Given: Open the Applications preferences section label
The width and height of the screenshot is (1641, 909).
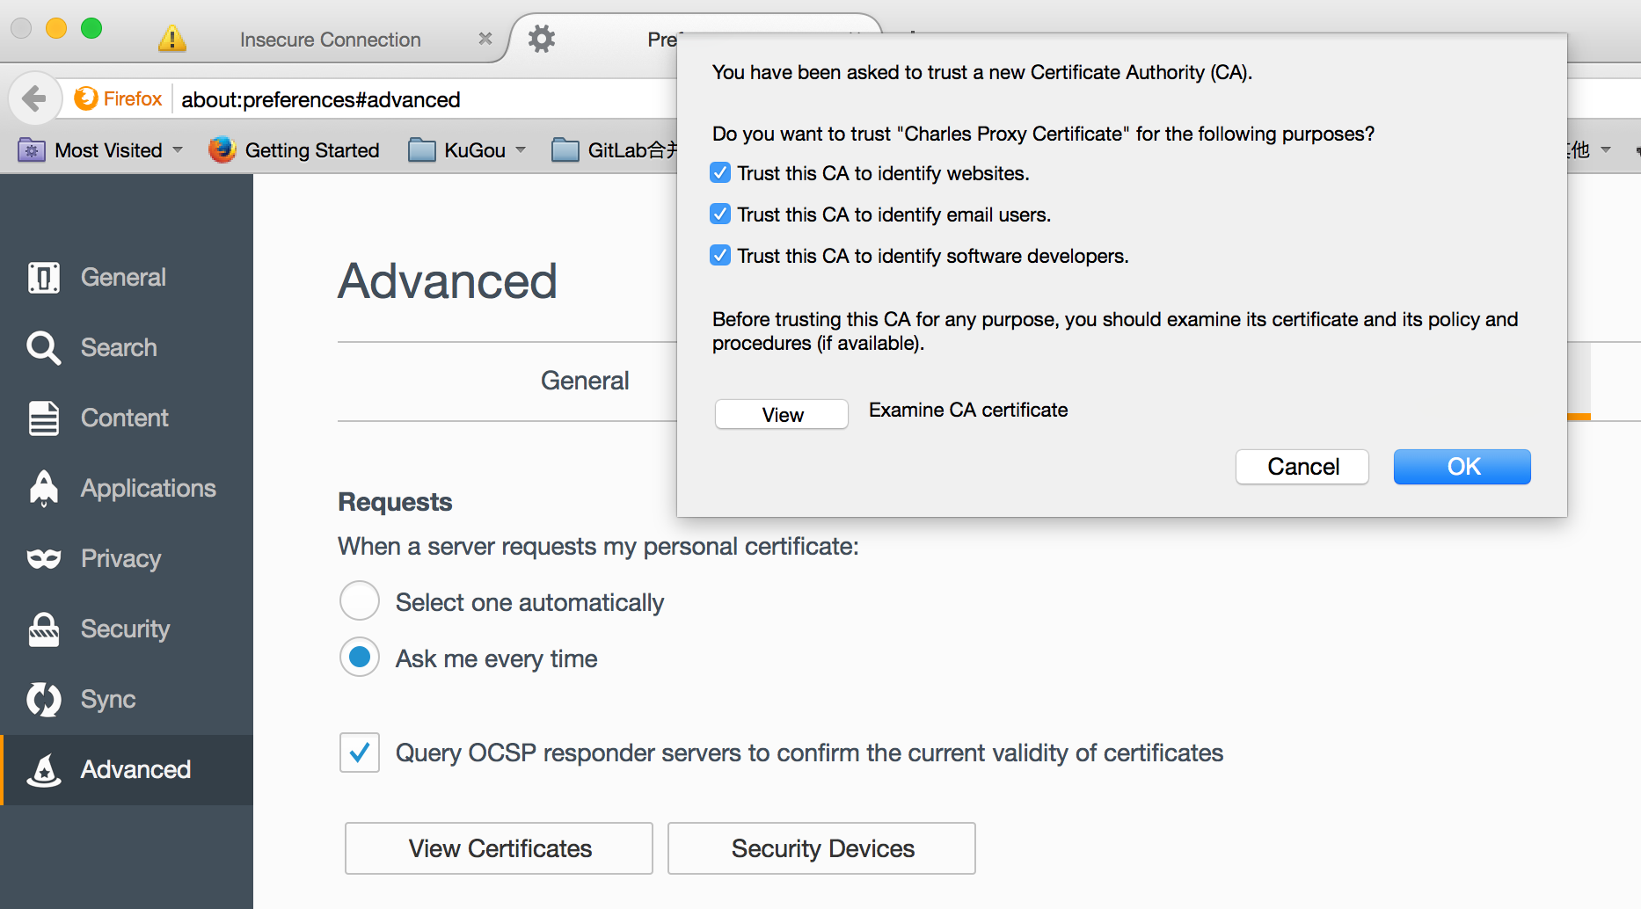Looking at the screenshot, I should coord(148,488).
